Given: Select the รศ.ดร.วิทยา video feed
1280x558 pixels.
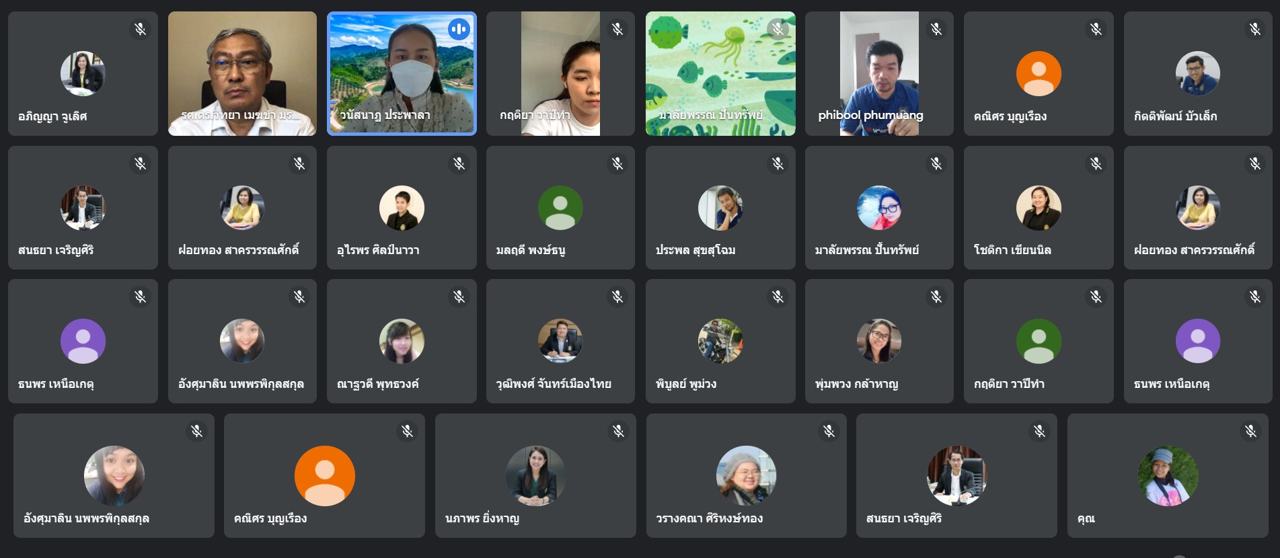Looking at the screenshot, I should point(242,73).
